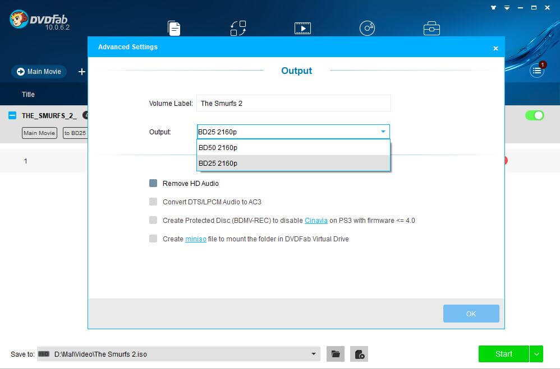Select the Ripper module icon

[x=237, y=27]
